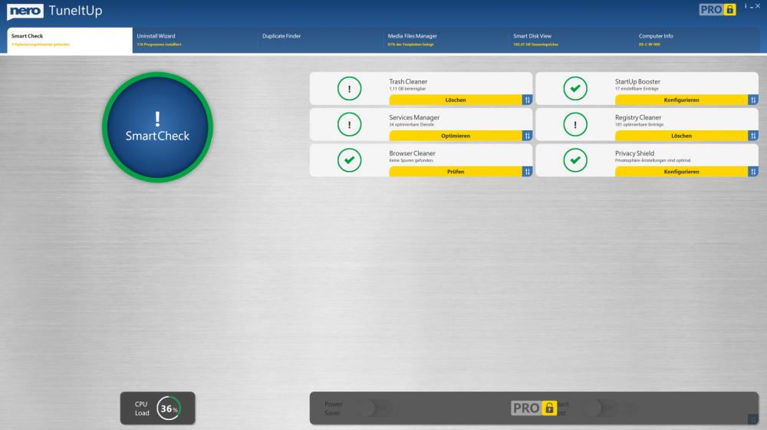The width and height of the screenshot is (767, 430).
Task: Toggle the locked switch right of PRO badge
Action: coord(601,409)
